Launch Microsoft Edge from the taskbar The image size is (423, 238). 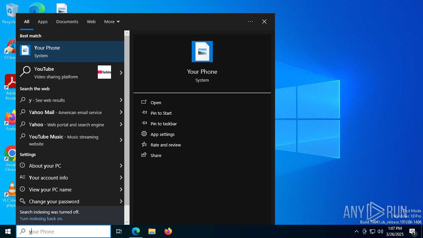[x=136, y=231]
